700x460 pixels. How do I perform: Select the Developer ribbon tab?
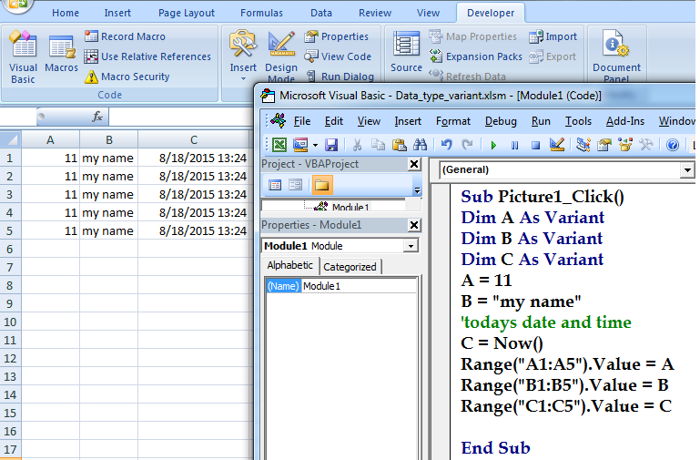click(491, 13)
